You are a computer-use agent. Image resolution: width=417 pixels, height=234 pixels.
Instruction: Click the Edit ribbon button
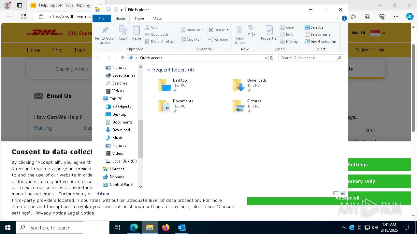click(x=286, y=34)
